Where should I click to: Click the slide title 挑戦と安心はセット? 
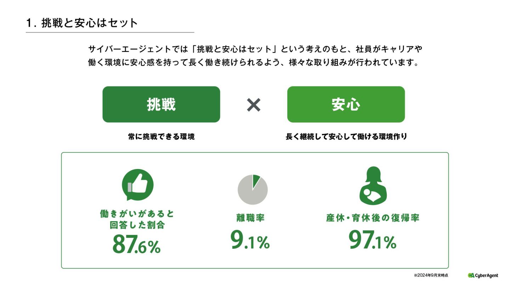tap(90, 23)
